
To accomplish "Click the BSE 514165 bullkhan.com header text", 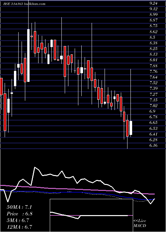I will point(24,4).
